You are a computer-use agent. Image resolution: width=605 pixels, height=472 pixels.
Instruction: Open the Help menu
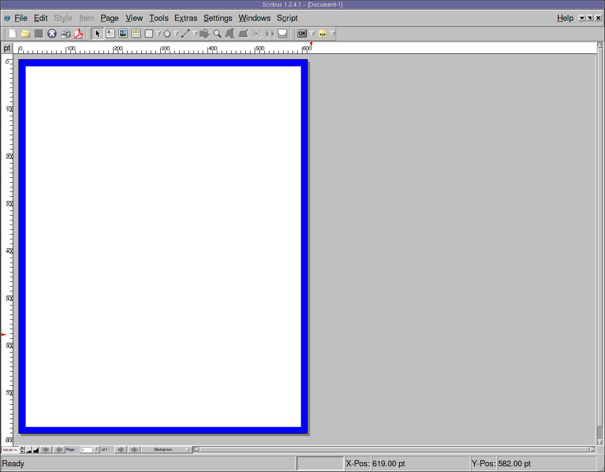[565, 18]
